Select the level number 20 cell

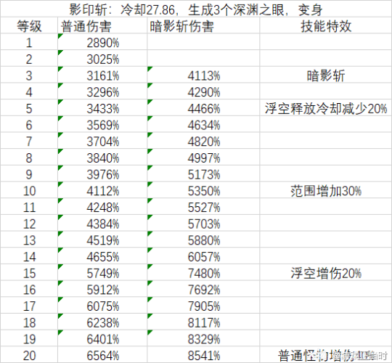click(x=29, y=354)
